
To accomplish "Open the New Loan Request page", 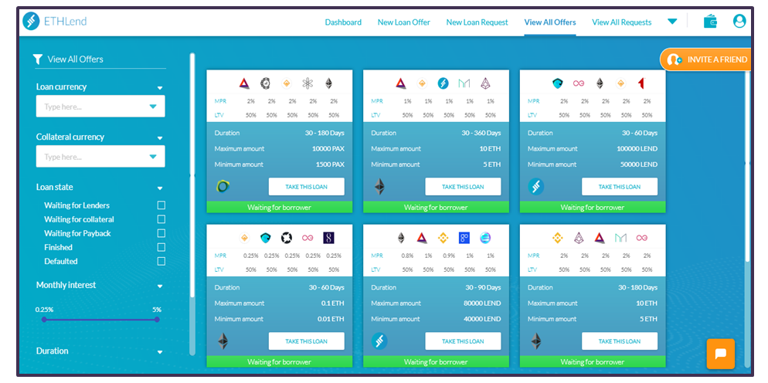I will [x=477, y=22].
